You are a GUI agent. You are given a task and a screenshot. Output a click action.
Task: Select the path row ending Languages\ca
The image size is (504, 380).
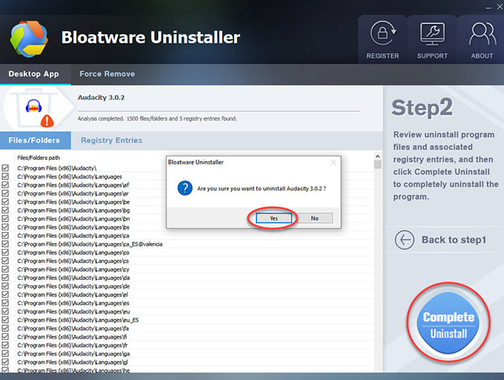(x=73, y=236)
